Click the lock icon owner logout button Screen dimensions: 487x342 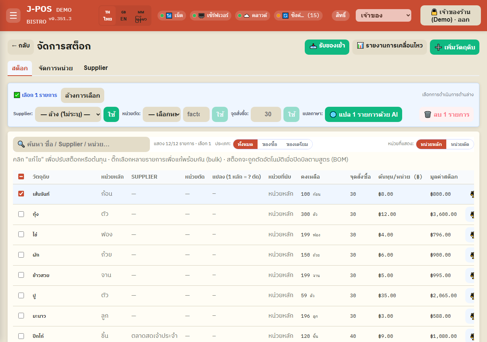tap(450, 16)
